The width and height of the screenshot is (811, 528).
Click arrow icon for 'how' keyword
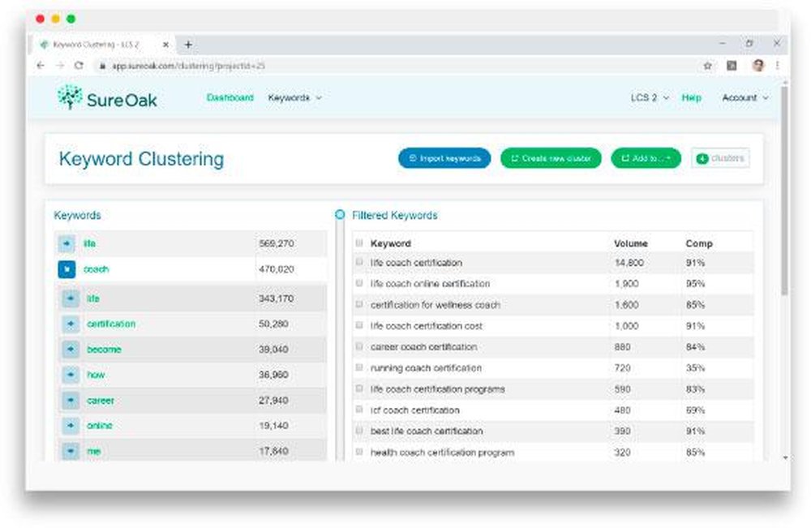[x=71, y=375]
